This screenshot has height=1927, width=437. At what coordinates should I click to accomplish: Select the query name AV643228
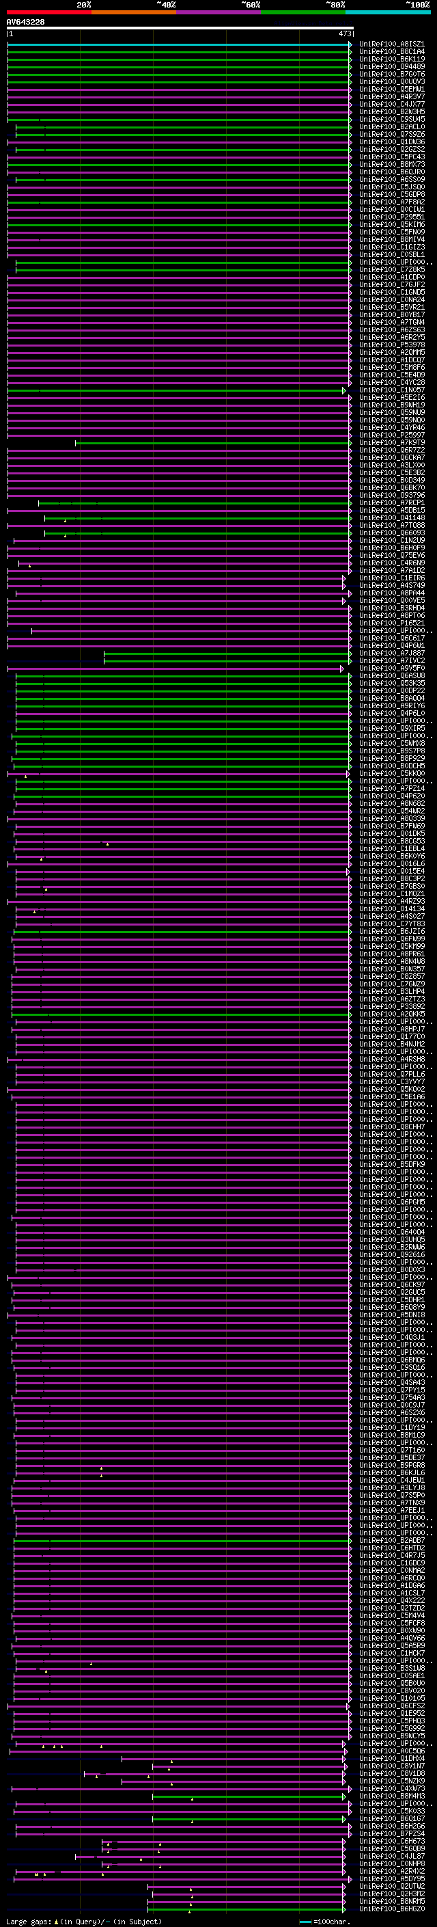pos(25,22)
